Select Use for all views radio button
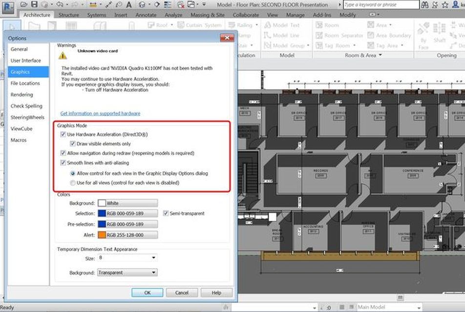 click(x=73, y=183)
